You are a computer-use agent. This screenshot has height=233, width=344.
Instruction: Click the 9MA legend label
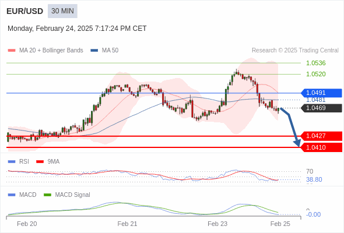54,162
